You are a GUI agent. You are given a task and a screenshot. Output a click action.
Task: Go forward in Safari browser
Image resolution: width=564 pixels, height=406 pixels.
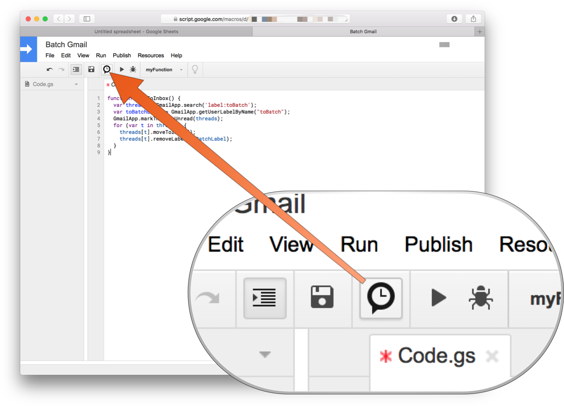pos(69,19)
